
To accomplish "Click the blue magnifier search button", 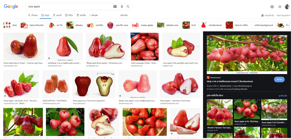I will click(x=128, y=6).
